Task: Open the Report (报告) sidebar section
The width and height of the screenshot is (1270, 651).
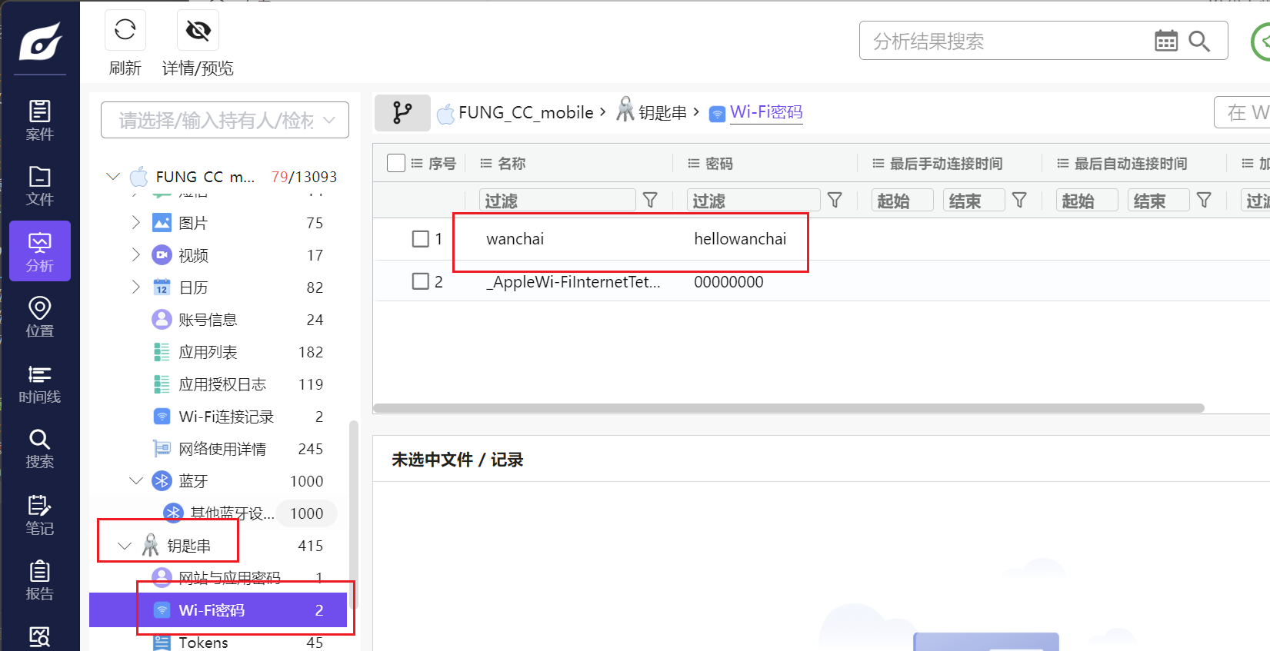Action: tap(39, 580)
